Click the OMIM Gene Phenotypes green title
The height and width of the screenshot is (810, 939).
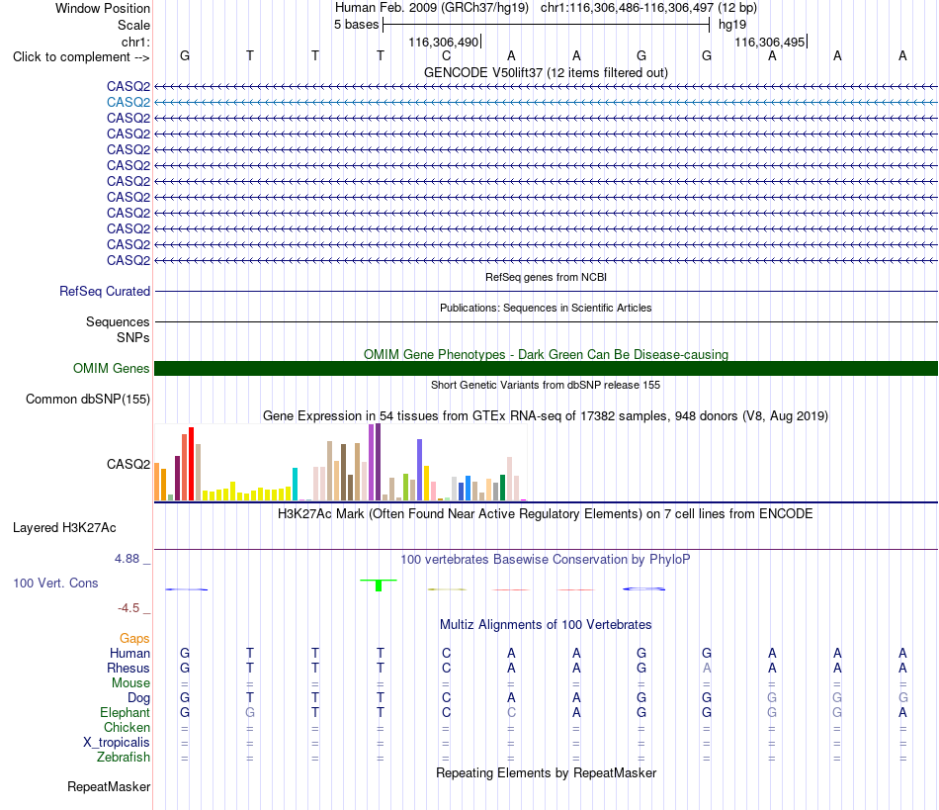[x=546, y=355]
